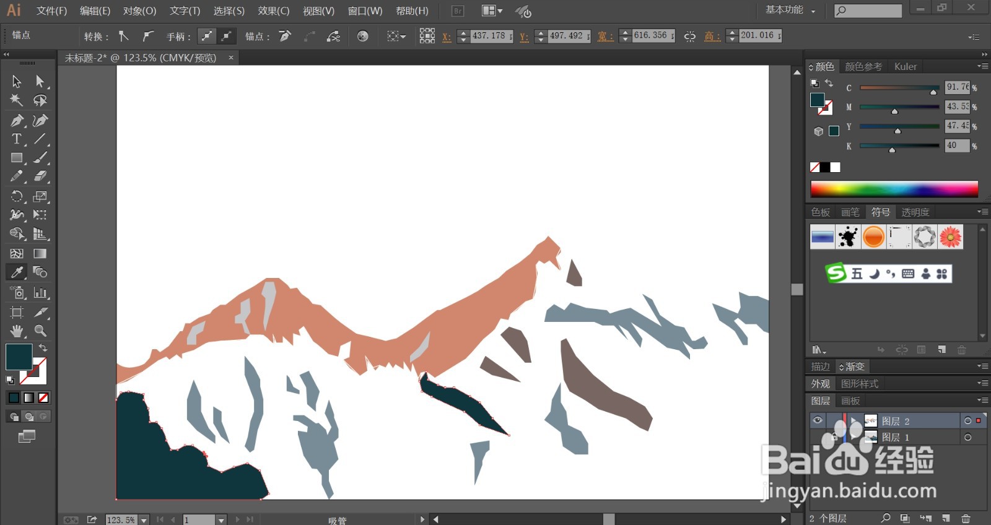Screen dimensions: 991x525
Task: Switch to 画板 tab
Action: (x=850, y=401)
